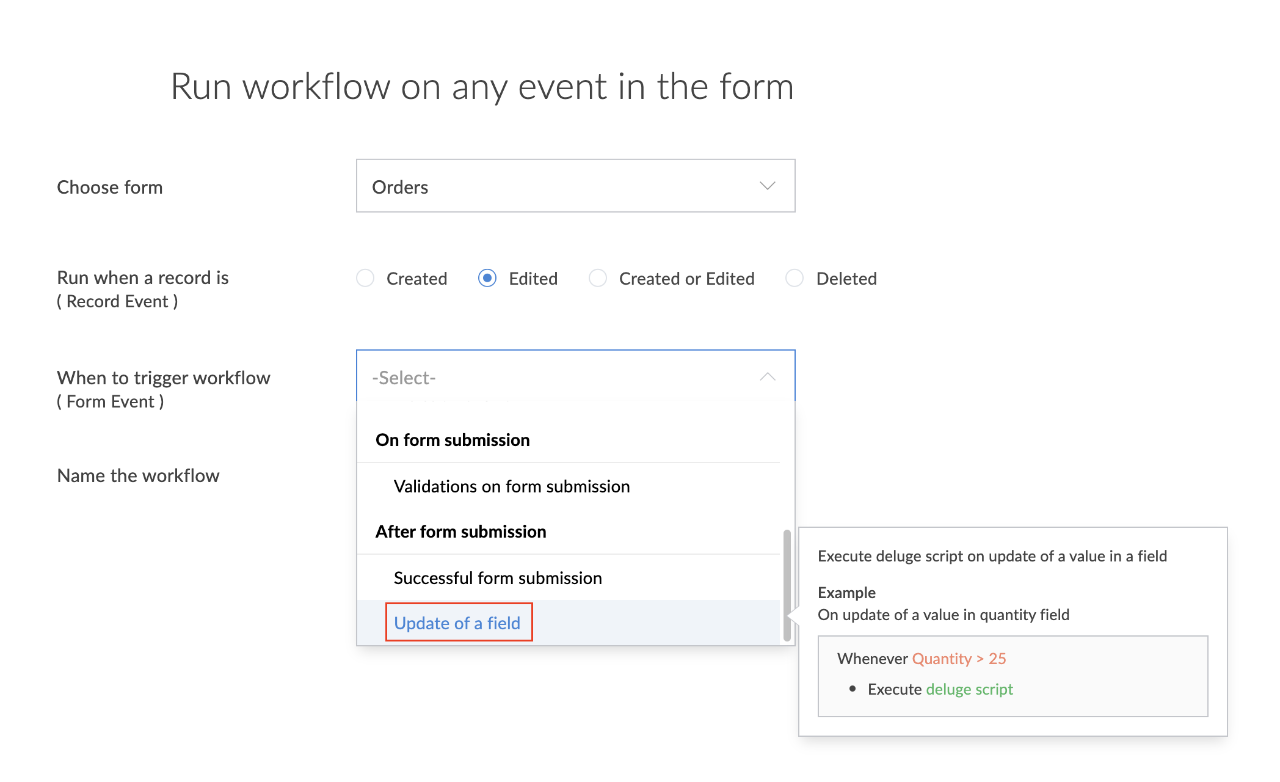This screenshot has width=1280, height=782.
Task: Click the orange Quantity > 25 text
Action: (959, 659)
